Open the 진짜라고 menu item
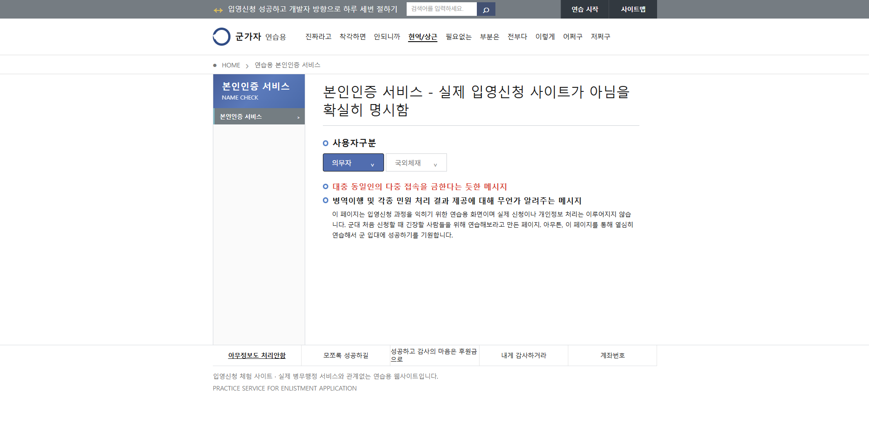This screenshot has height=424, width=869. coord(318,37)
